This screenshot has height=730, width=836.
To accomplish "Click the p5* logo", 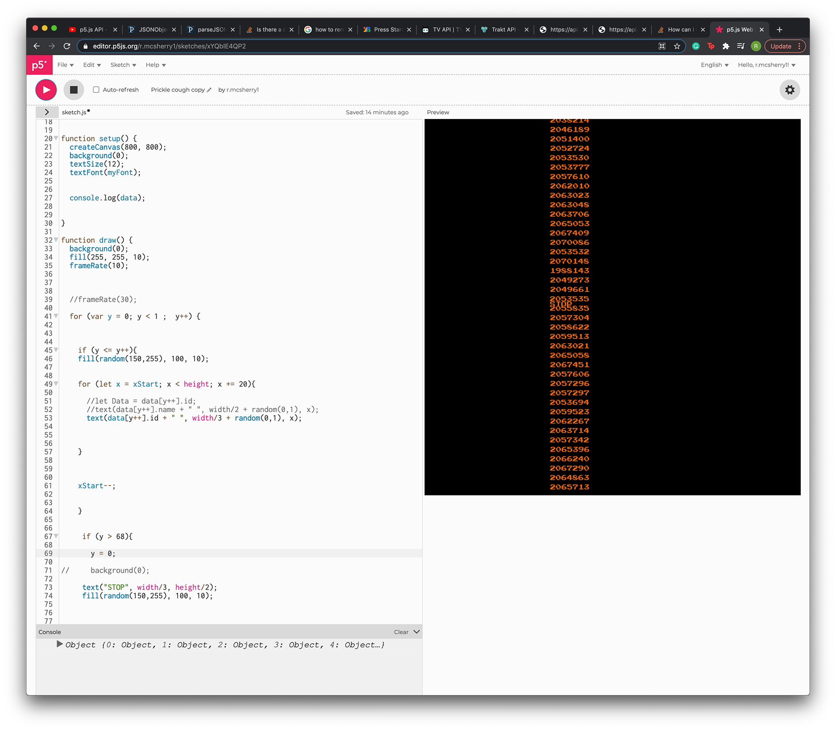I will pos(39,65).
